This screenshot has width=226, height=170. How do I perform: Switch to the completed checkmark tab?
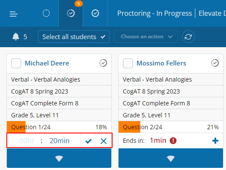[95, 13]
